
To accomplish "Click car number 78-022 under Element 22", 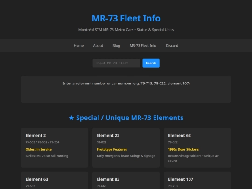I will (101, 142).
